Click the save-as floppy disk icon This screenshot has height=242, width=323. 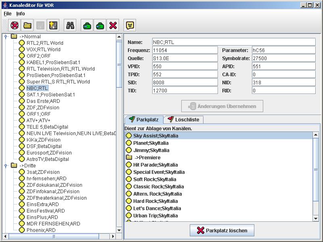(x=53, y=25)
